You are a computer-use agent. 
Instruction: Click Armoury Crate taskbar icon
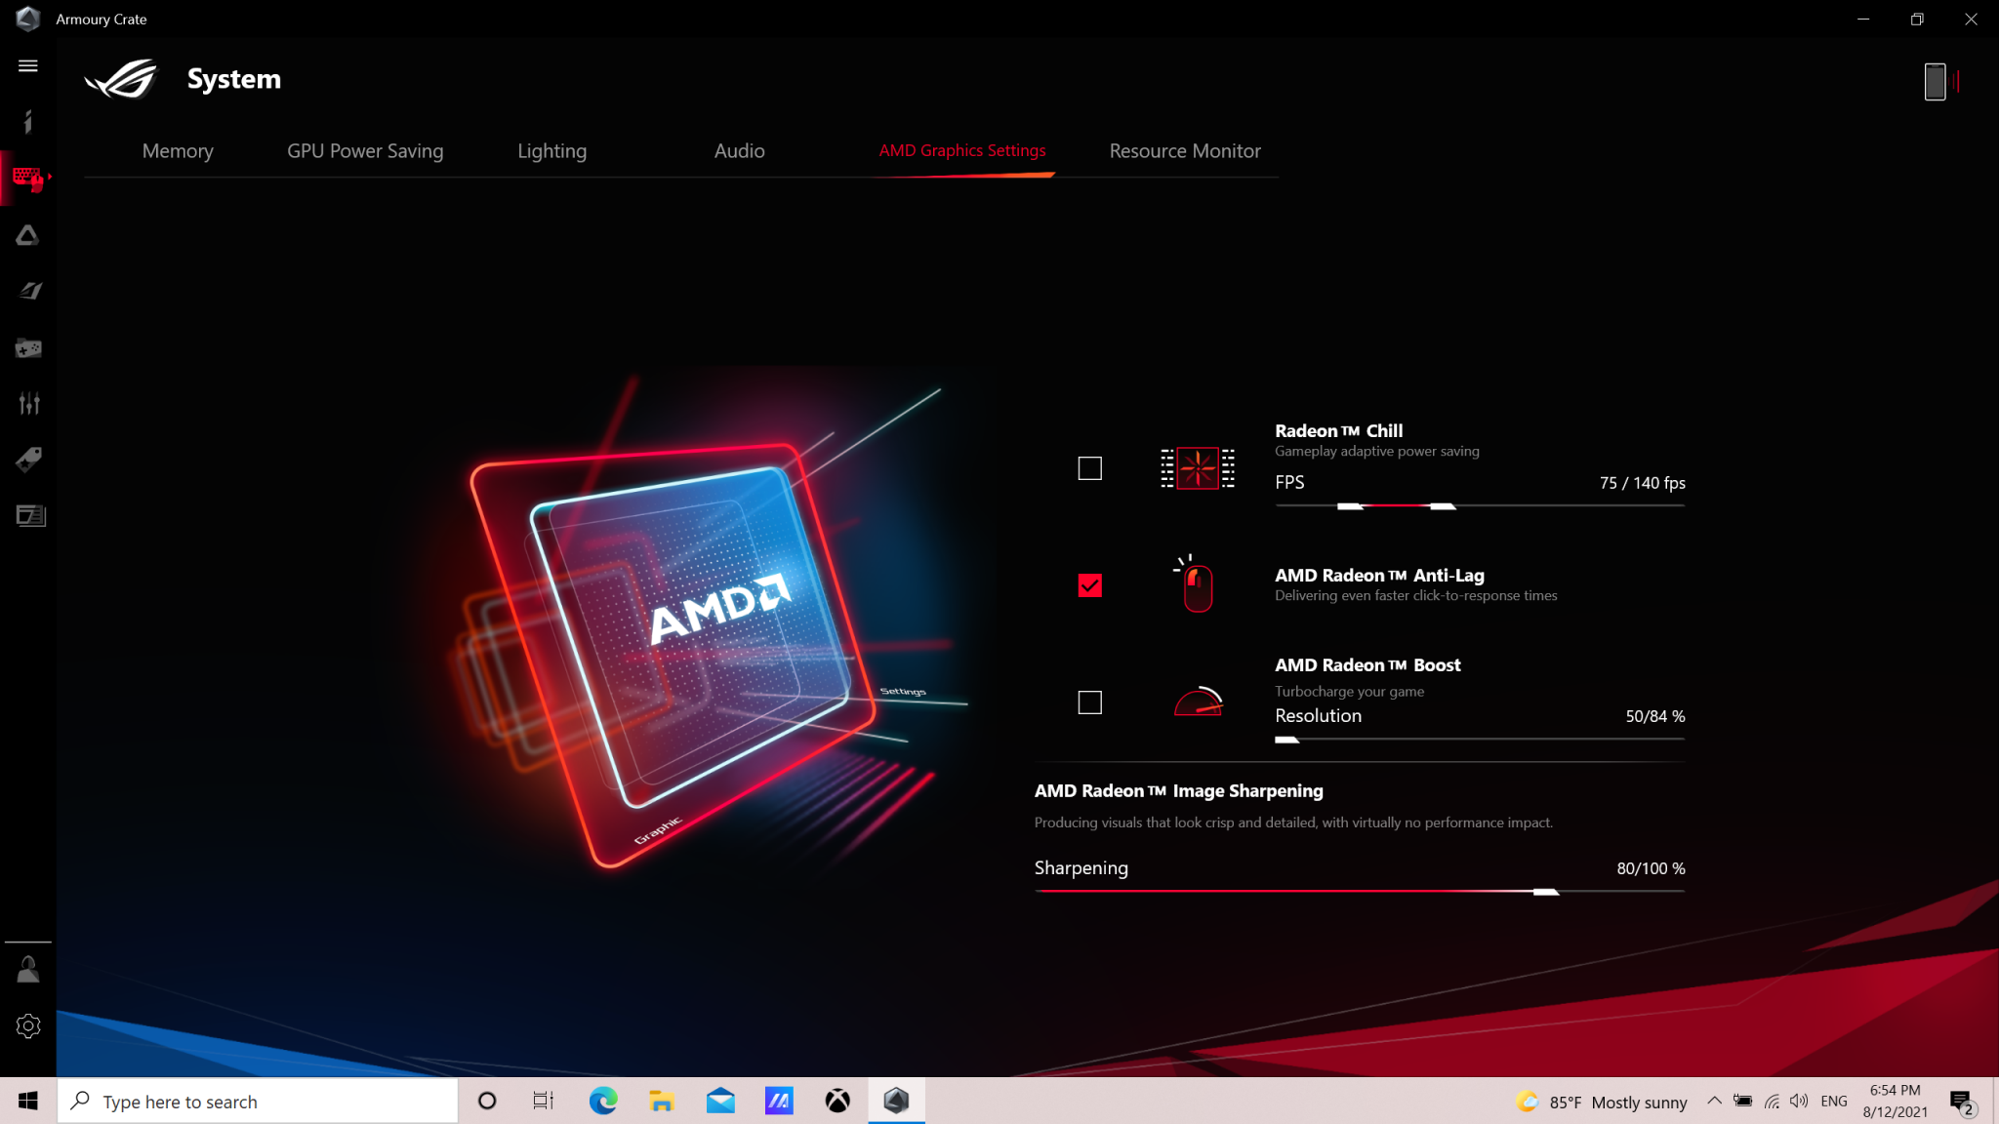pyautogui.click(x=896, y=1101)
